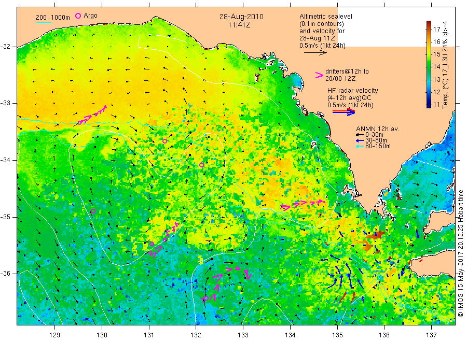Click the 'drifters@12h to' legend text
Viewport: 467px width, 342px height.
click(x=347, y=72)
